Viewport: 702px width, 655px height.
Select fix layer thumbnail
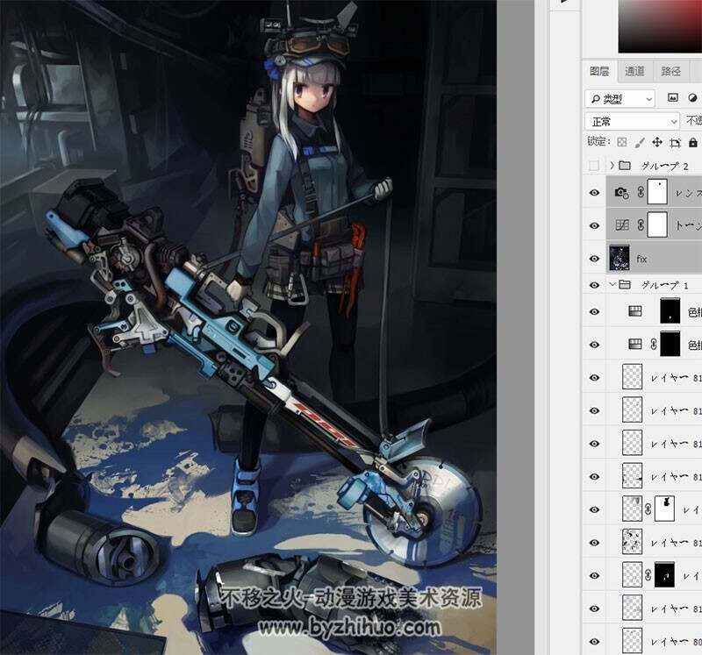click(x=620, y=258)
